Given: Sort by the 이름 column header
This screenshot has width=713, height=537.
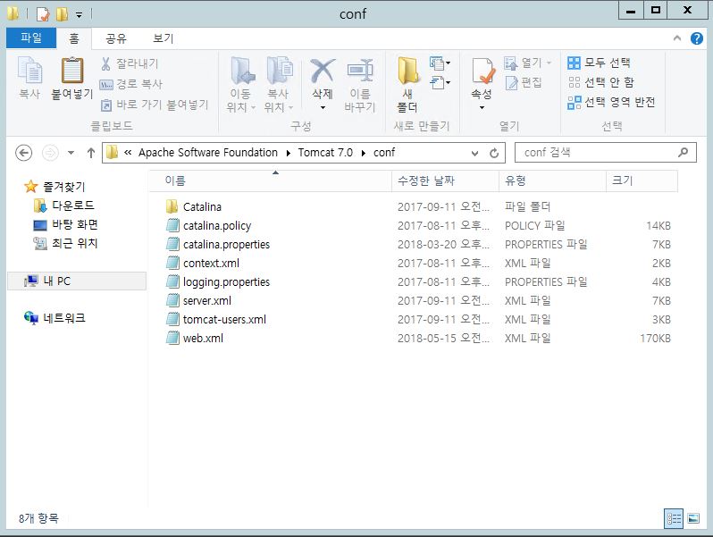Looking at the screenshot, I should click(271, 181).
